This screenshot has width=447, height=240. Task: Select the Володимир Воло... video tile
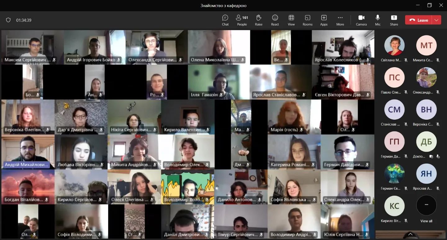tap(187, 187)
